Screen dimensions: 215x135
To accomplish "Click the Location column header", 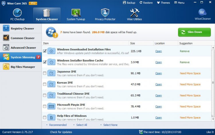I will point(165,43).
